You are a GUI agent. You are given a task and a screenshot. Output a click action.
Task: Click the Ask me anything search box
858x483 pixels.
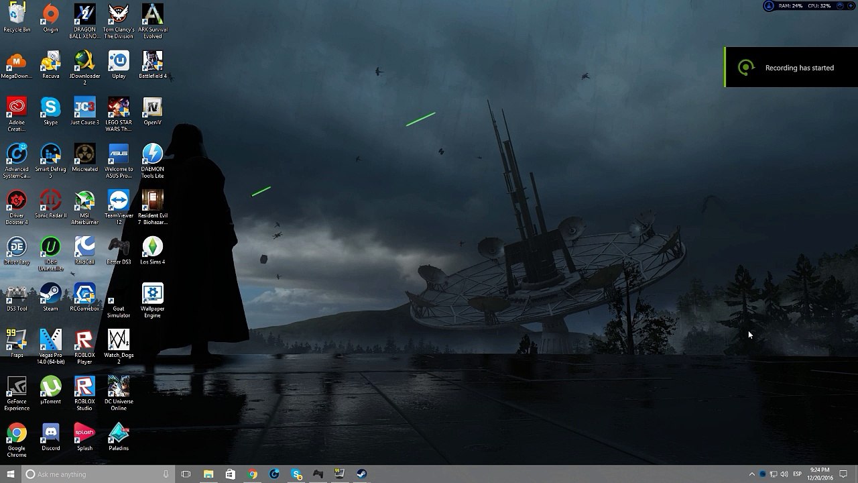[97, 474]
